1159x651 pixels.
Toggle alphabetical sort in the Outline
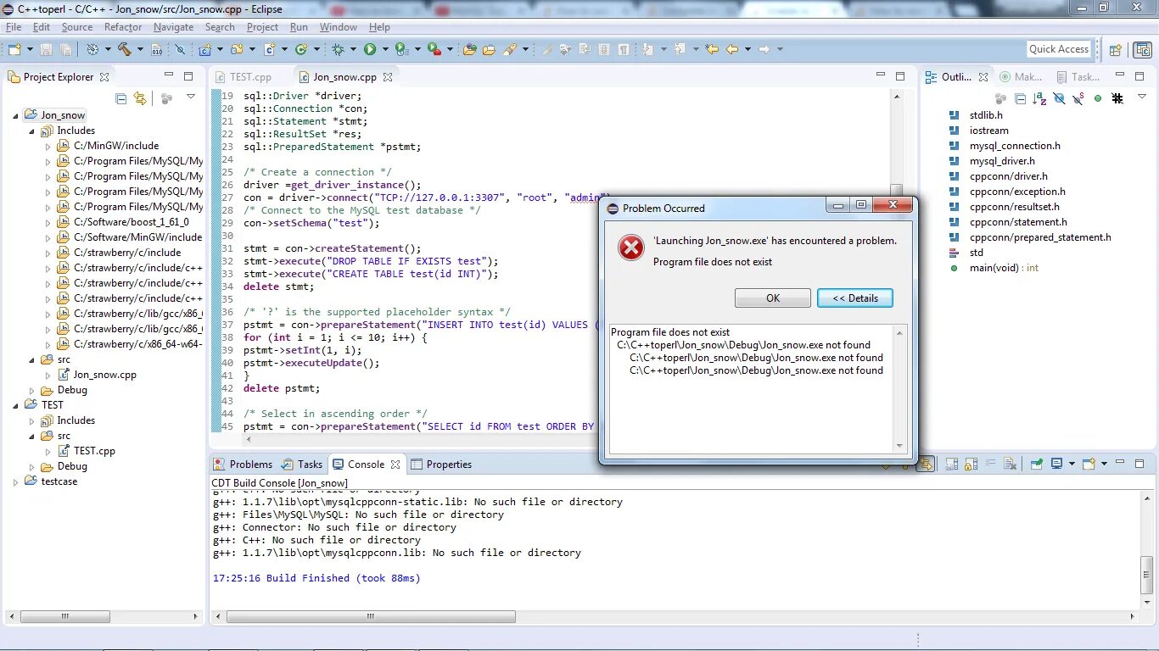1039,98
